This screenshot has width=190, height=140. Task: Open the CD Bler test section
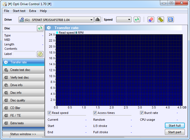24,108
